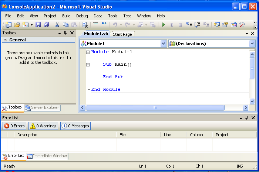Open the active files list dropdown arrow
Viewport: 259px width, 172px height.
tap(247, 34)
